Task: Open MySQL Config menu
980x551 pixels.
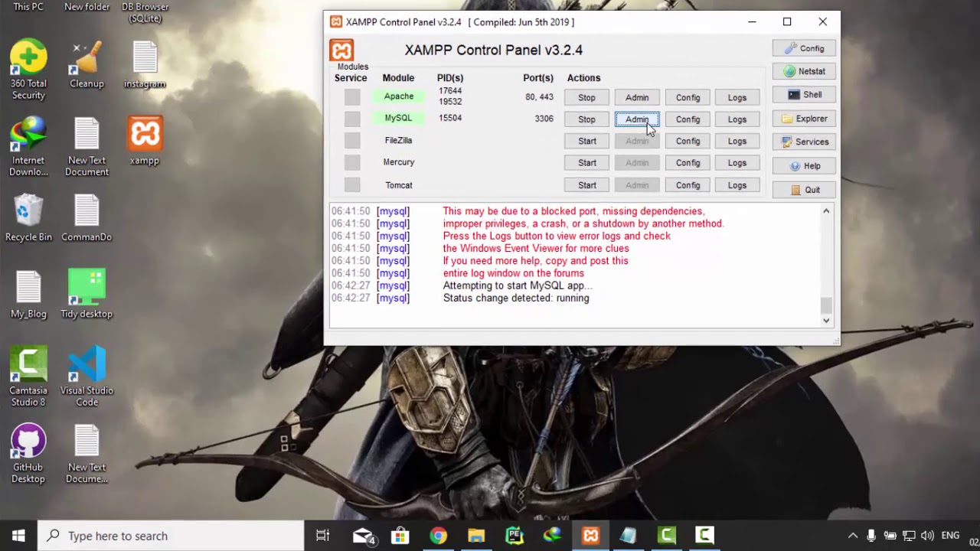Action: pyautogui.click(x=688, y=119)
